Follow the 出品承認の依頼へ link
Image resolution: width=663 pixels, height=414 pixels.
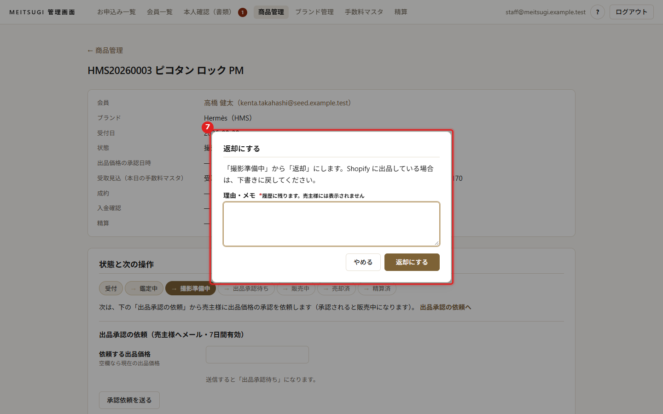446,307
